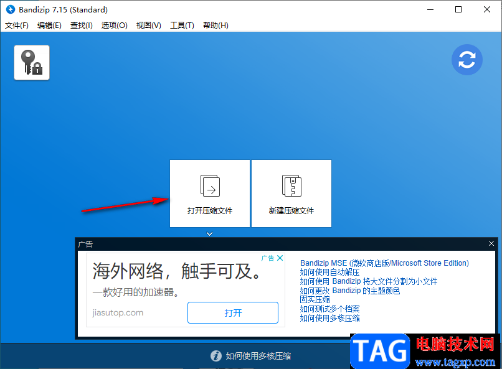Open the 选项(O) menu
The image size is (502, 369).
115,26
